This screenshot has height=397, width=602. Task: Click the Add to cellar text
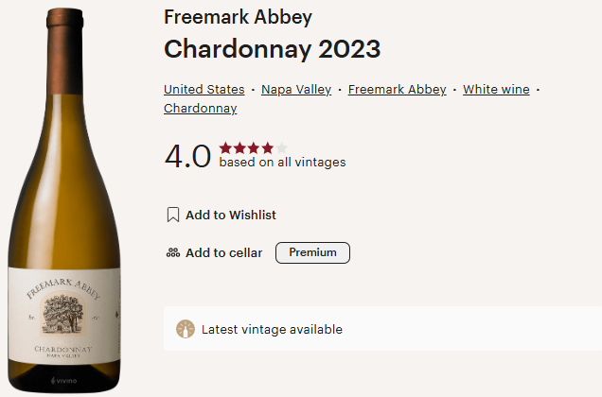[223, 252]
